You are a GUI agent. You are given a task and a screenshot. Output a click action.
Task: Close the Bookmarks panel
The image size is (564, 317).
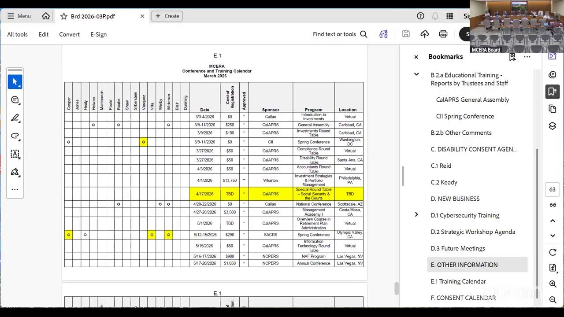[x=416, y=57]
